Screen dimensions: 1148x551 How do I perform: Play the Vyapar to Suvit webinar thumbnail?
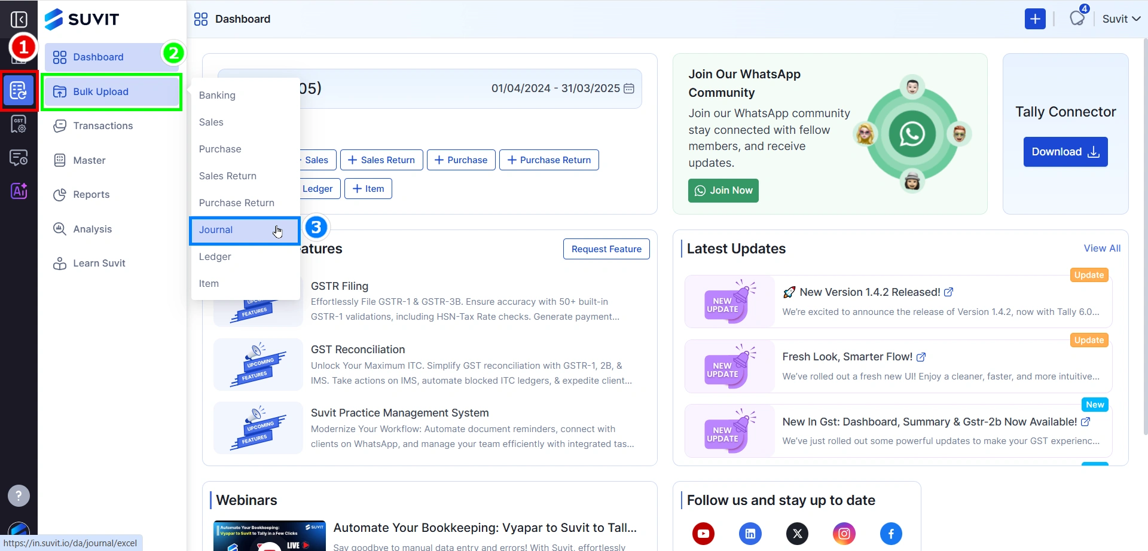[x=270, y=536]
